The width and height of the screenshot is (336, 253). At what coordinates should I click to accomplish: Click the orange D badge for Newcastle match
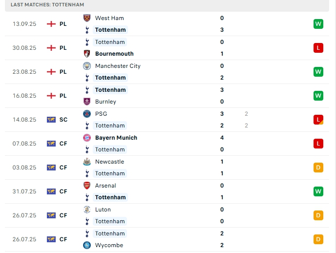[318, 168]
